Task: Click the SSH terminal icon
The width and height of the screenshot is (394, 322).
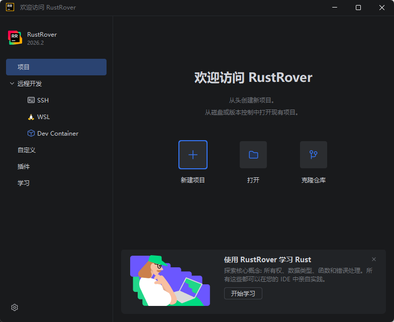Action: pos(31,100)
